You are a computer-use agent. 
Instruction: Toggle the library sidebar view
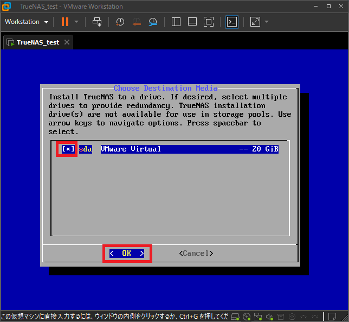click(176, 22)
